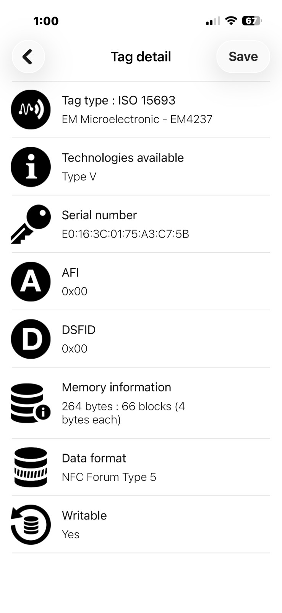Tap the battery indicator in status bar
The height and width of the screenshot is (613, 282).
click(252, 21)
